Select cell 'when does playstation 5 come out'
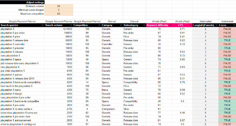Viewport: 236px width, 126px height. pyautogui.click(x=22, y=113)
